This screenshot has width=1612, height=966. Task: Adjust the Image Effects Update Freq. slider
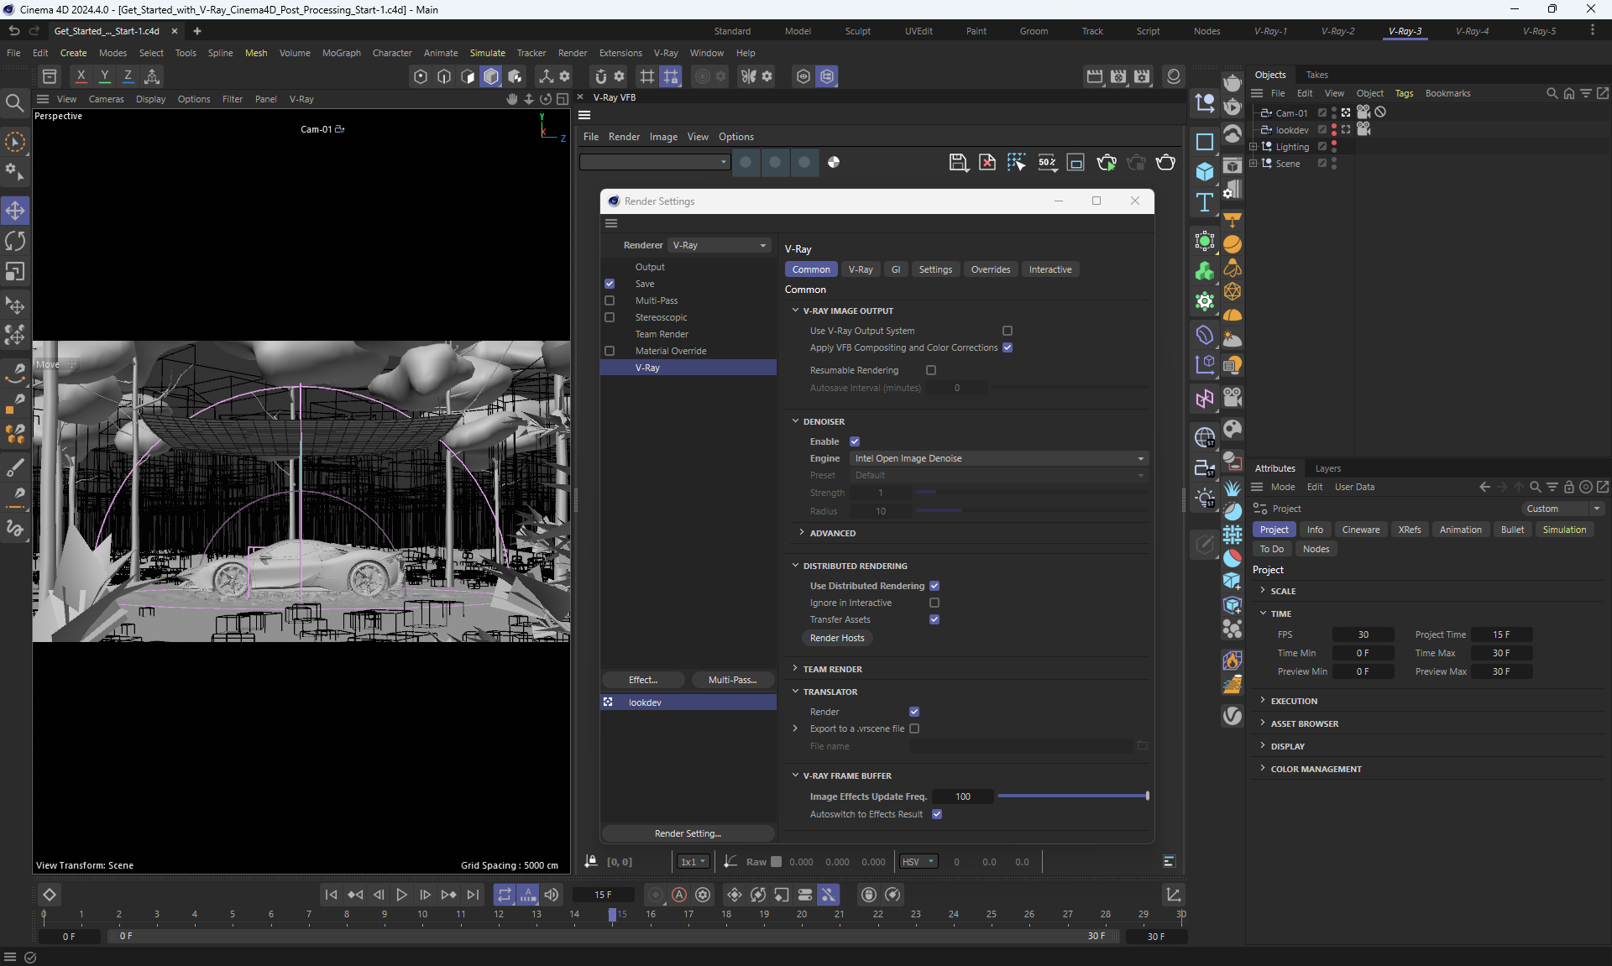pyautogui.click(x=1146, y=796)
